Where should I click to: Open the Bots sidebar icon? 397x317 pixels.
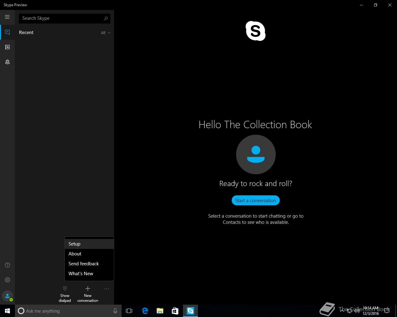[x=7, y=62]
